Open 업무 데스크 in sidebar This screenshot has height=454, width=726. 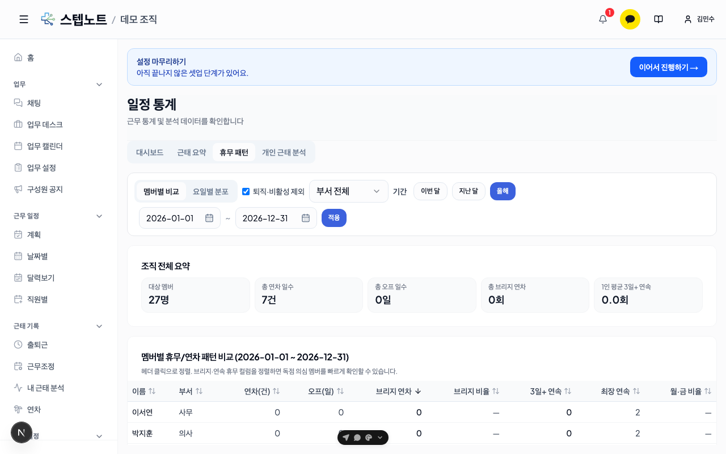pos(59,124)
